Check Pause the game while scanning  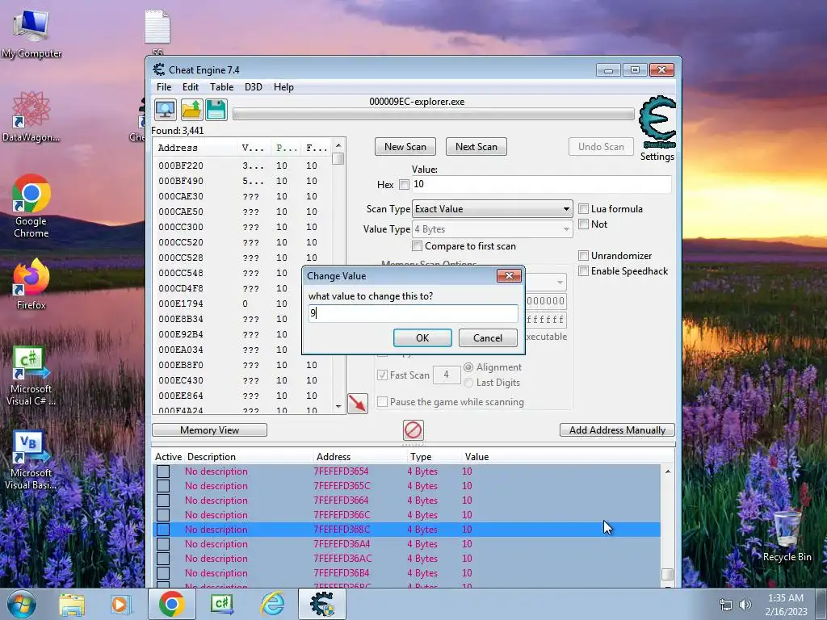tap(382, 402)
